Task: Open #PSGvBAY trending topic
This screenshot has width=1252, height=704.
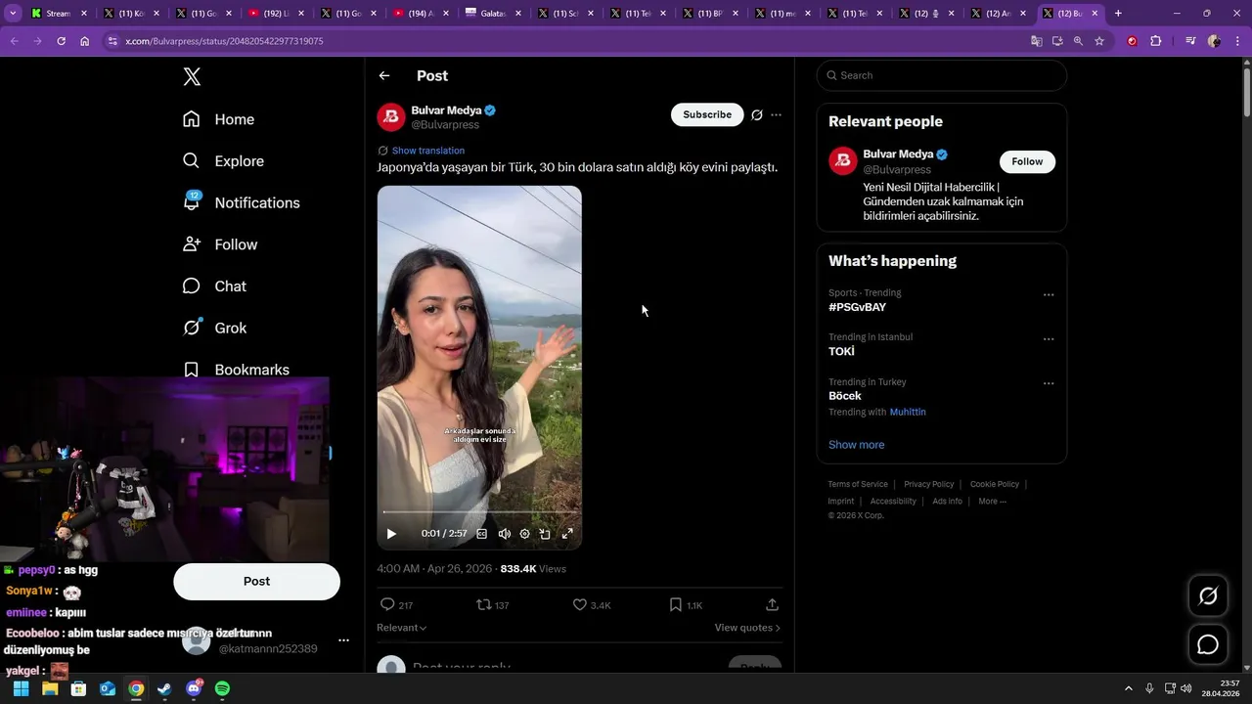Action: [857, 307]
